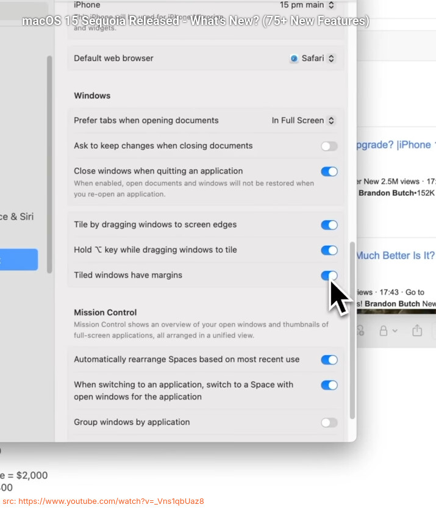436x510 pixels.
Task: Disable 'Close windows when quitting an application'
Action: 329,171
